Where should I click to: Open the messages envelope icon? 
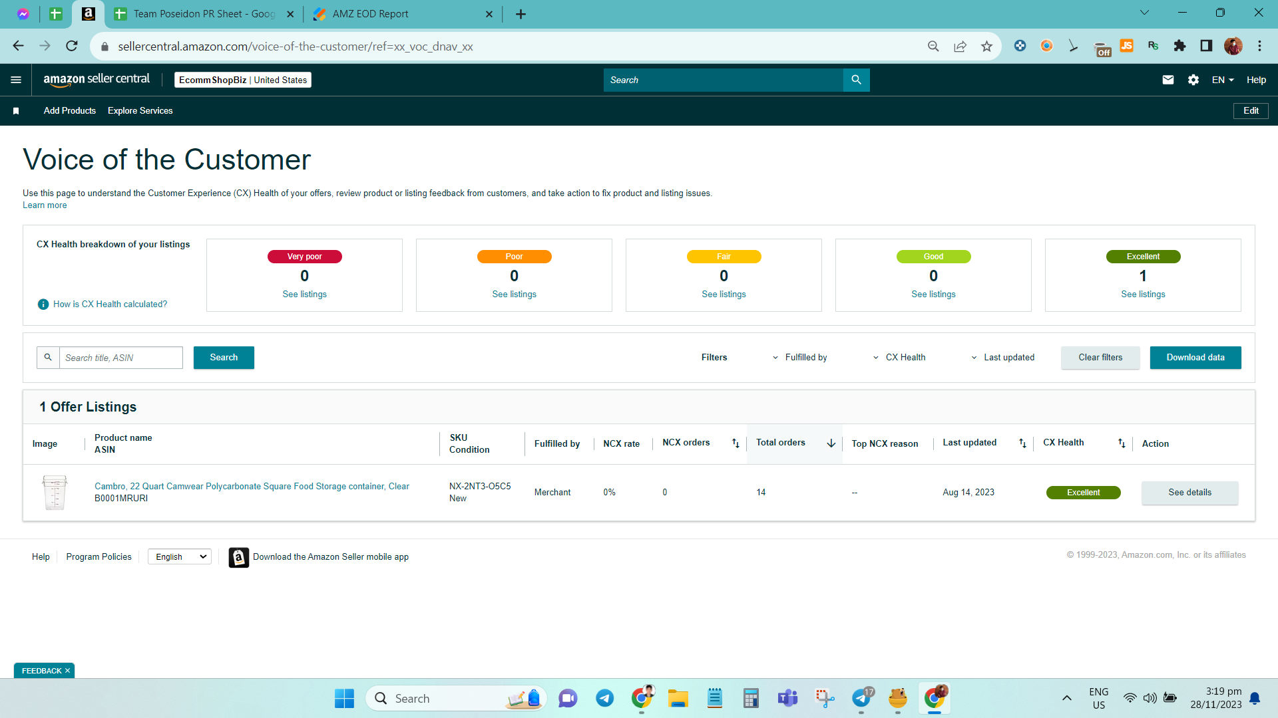[1168, 80]
